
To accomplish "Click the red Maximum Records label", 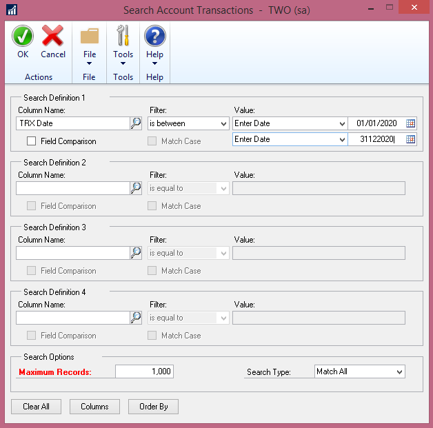I will 55,372.
